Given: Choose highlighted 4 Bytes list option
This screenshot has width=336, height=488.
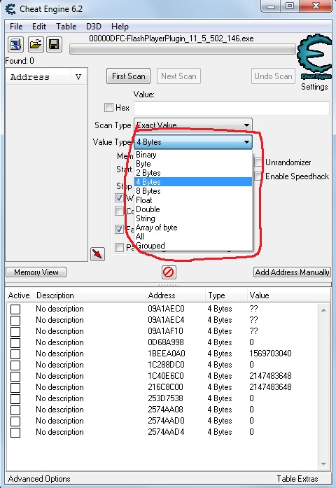Looking at the screenshot, I should click(x=193, y=182).
